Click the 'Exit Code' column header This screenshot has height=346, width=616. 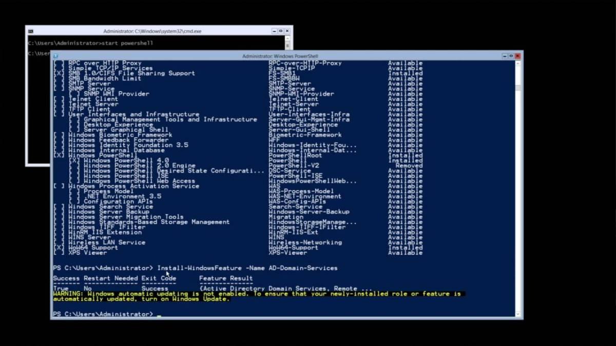[x=159, y=278]
